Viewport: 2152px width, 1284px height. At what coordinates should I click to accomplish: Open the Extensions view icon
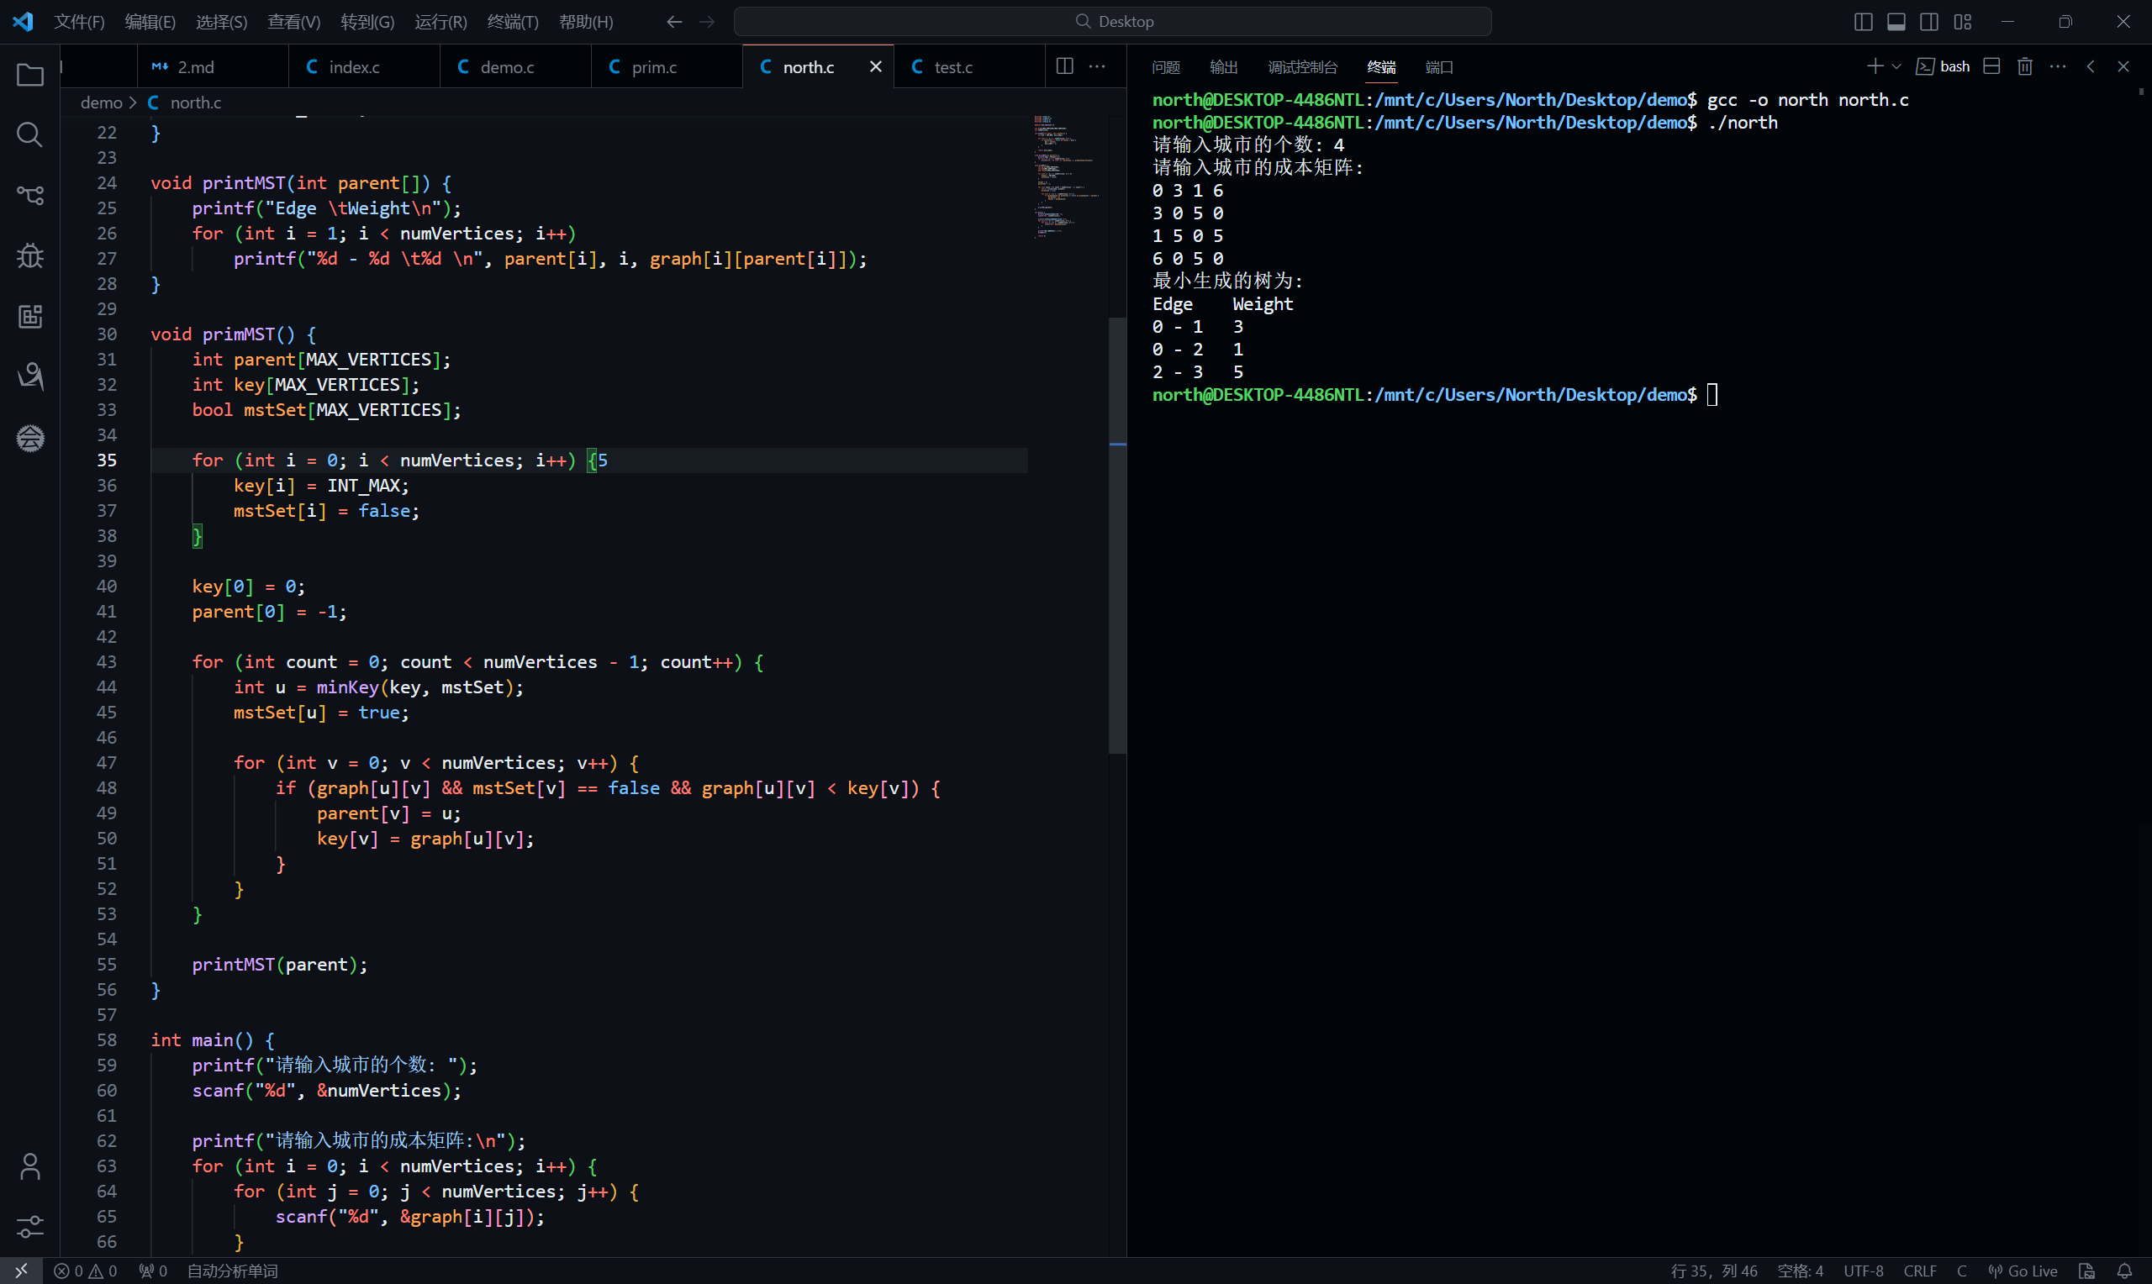click(29, 316)
